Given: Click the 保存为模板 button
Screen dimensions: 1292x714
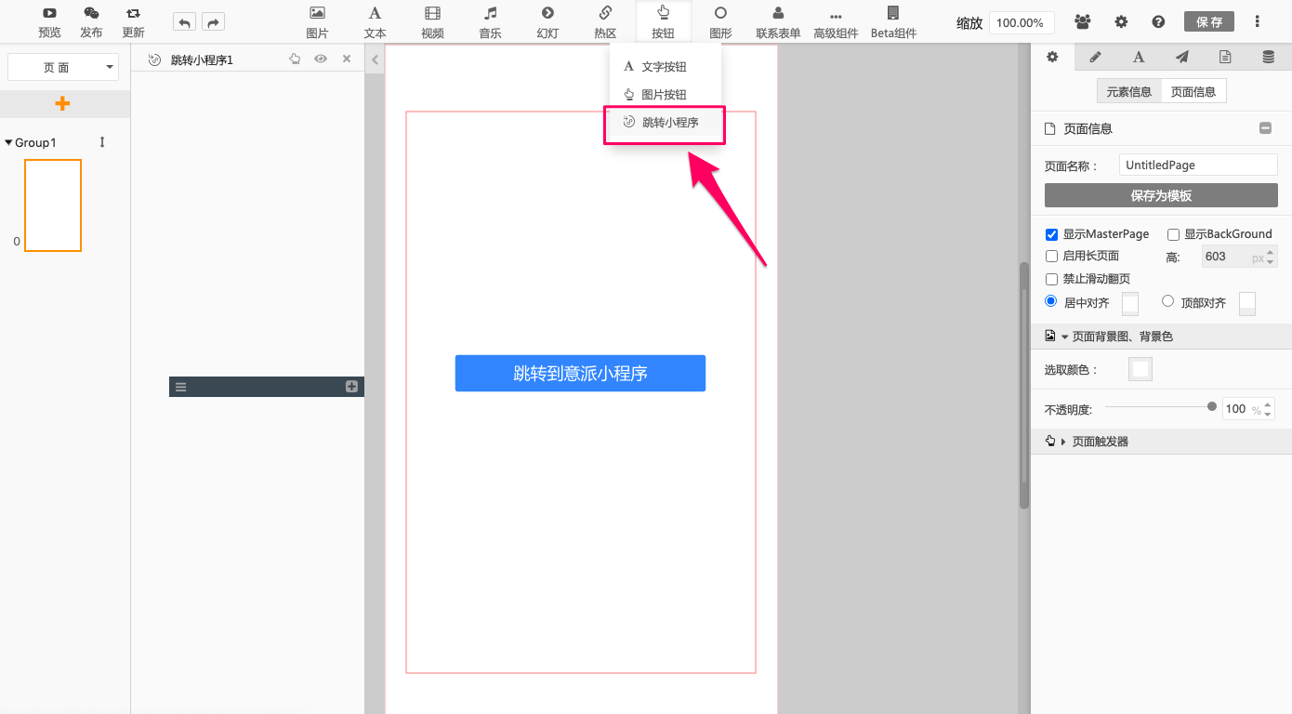Looking at the screenshot, I should click(1161, 195).
